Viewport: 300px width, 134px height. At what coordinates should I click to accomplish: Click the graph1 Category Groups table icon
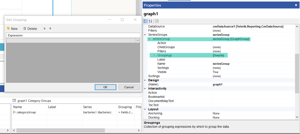(14, 101)
